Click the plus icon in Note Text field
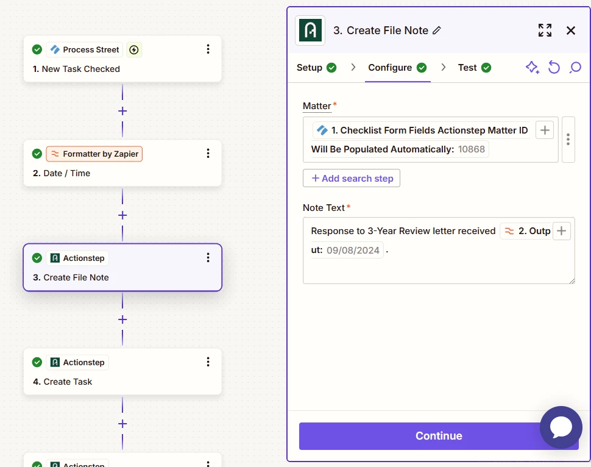The image size is (591, 467). 561,231
